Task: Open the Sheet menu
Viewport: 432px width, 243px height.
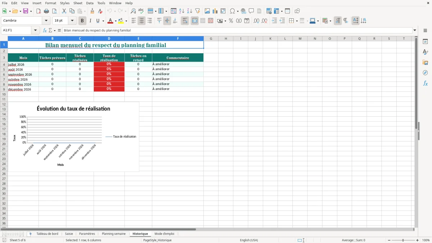Action: [x=78, y=3]
